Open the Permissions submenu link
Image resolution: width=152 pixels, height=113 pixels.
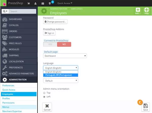8,103
